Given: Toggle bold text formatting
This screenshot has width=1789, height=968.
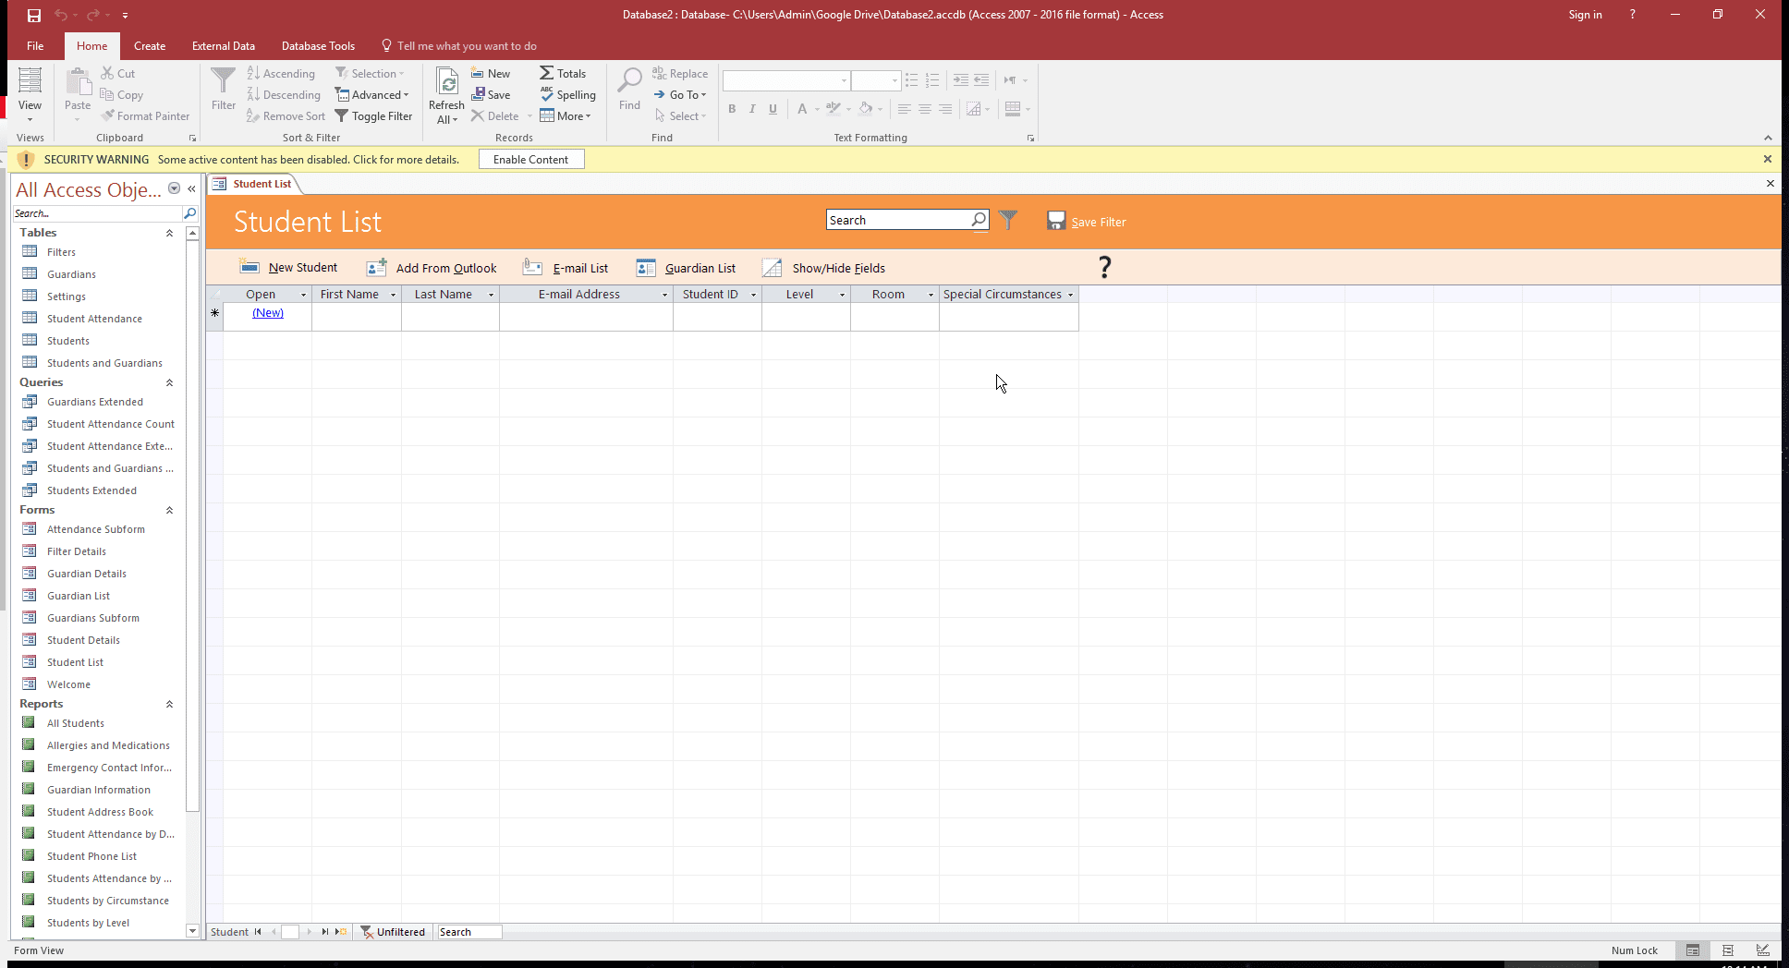Looking at the screenshot, I should tap(731, 109).
